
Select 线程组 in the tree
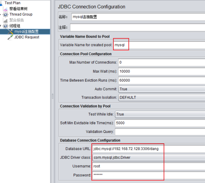coord(15,26)
